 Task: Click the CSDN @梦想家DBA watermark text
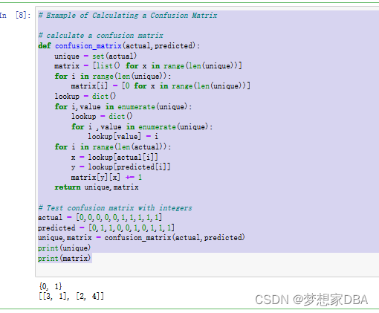311,300
